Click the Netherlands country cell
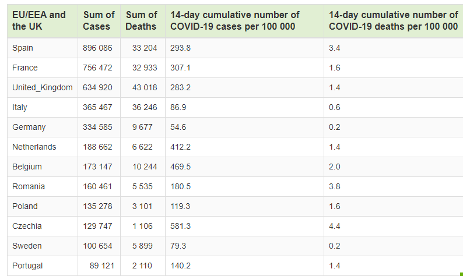This screenshot has width=463, height=276. pos(34,147)
